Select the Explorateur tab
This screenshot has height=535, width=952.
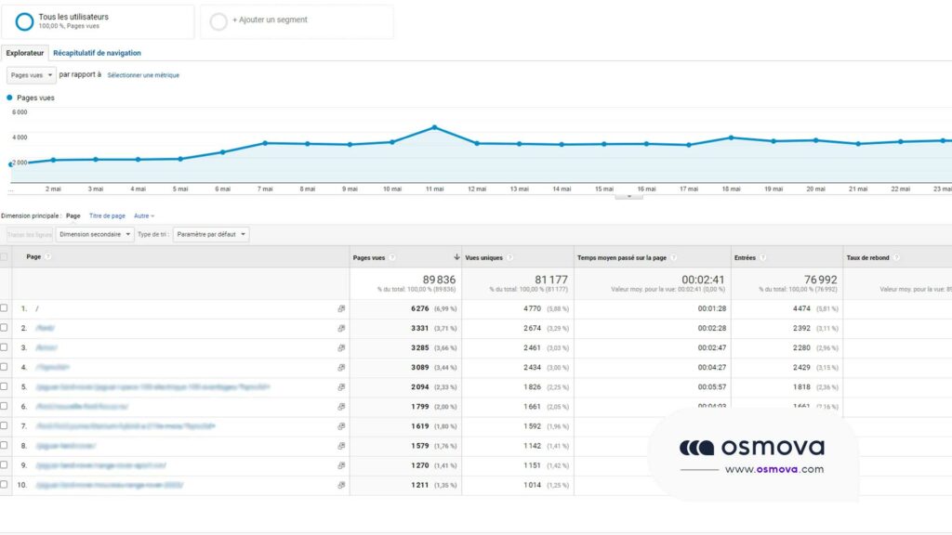(24, 53)
